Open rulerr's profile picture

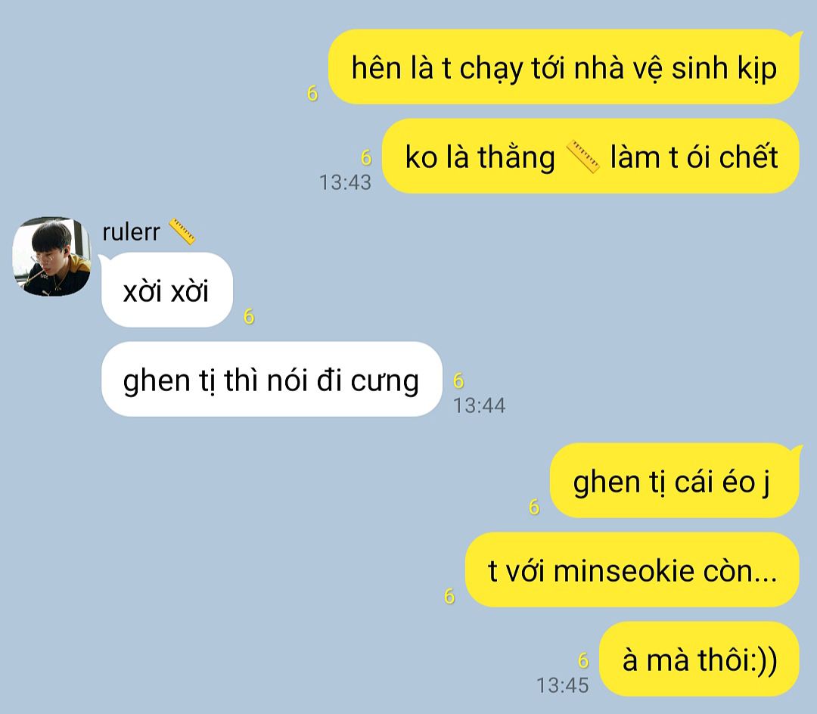point(51,256)
